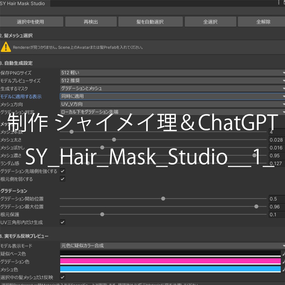Adjust the メッシュぼかし slider handle
285x285 pixels.
(102, 148)
